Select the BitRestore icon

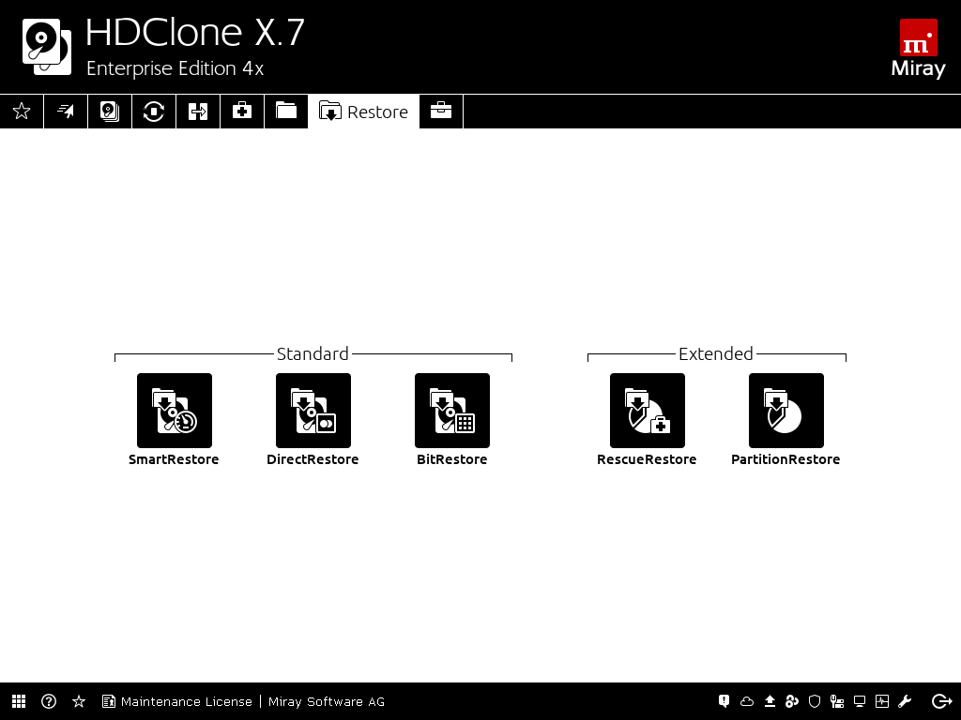pos(451,411)
